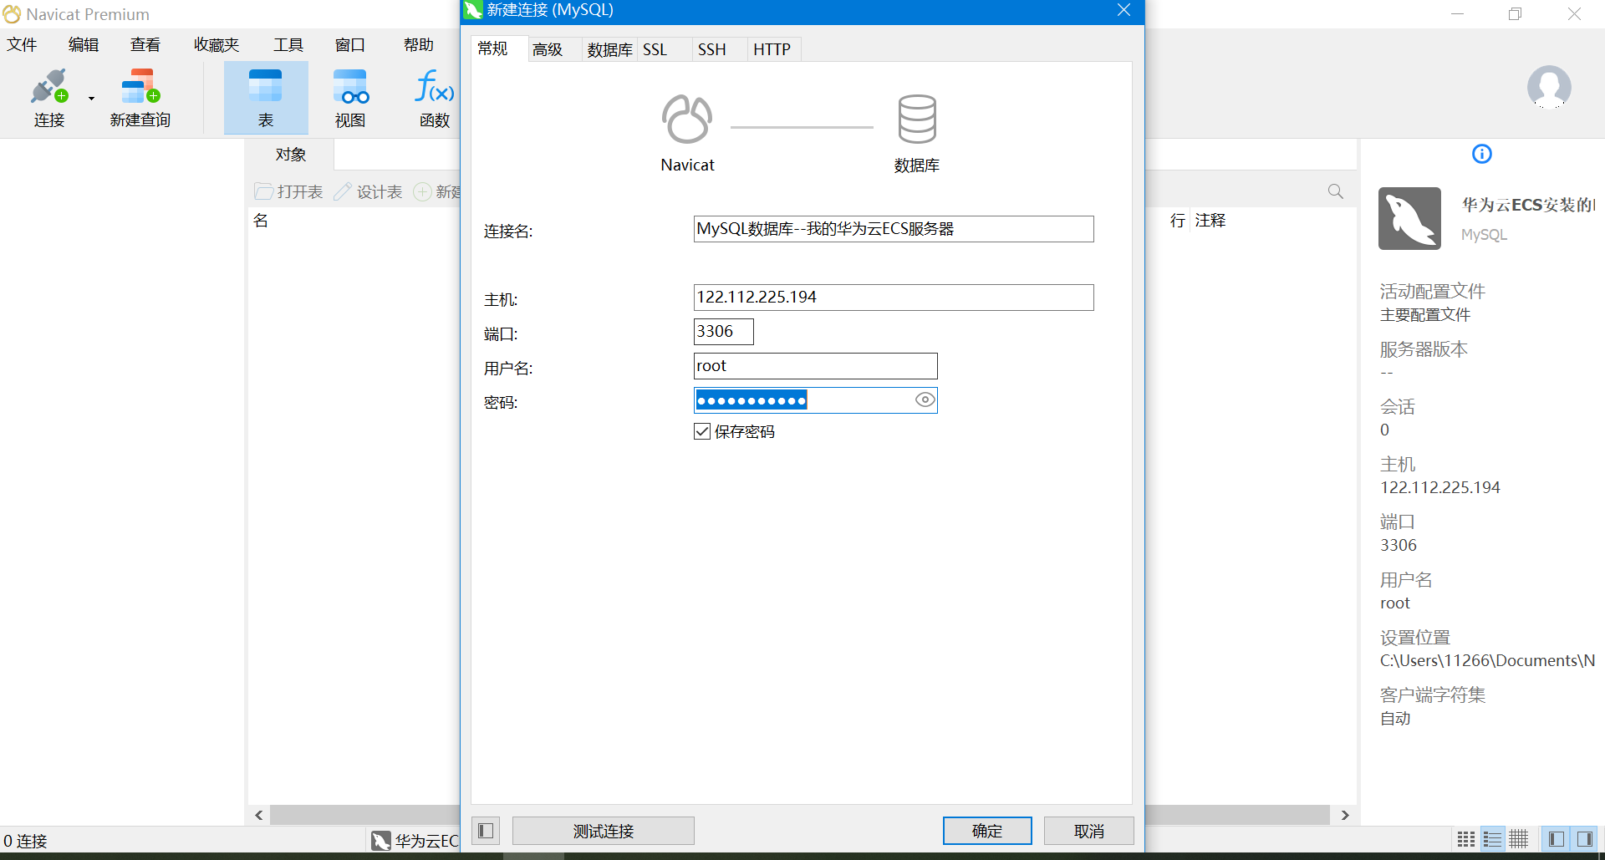Image resolution: width=1605 pixels, height=860 pixels.
Task: Click the scroll left arrow
Action: [x=259, y=815]
